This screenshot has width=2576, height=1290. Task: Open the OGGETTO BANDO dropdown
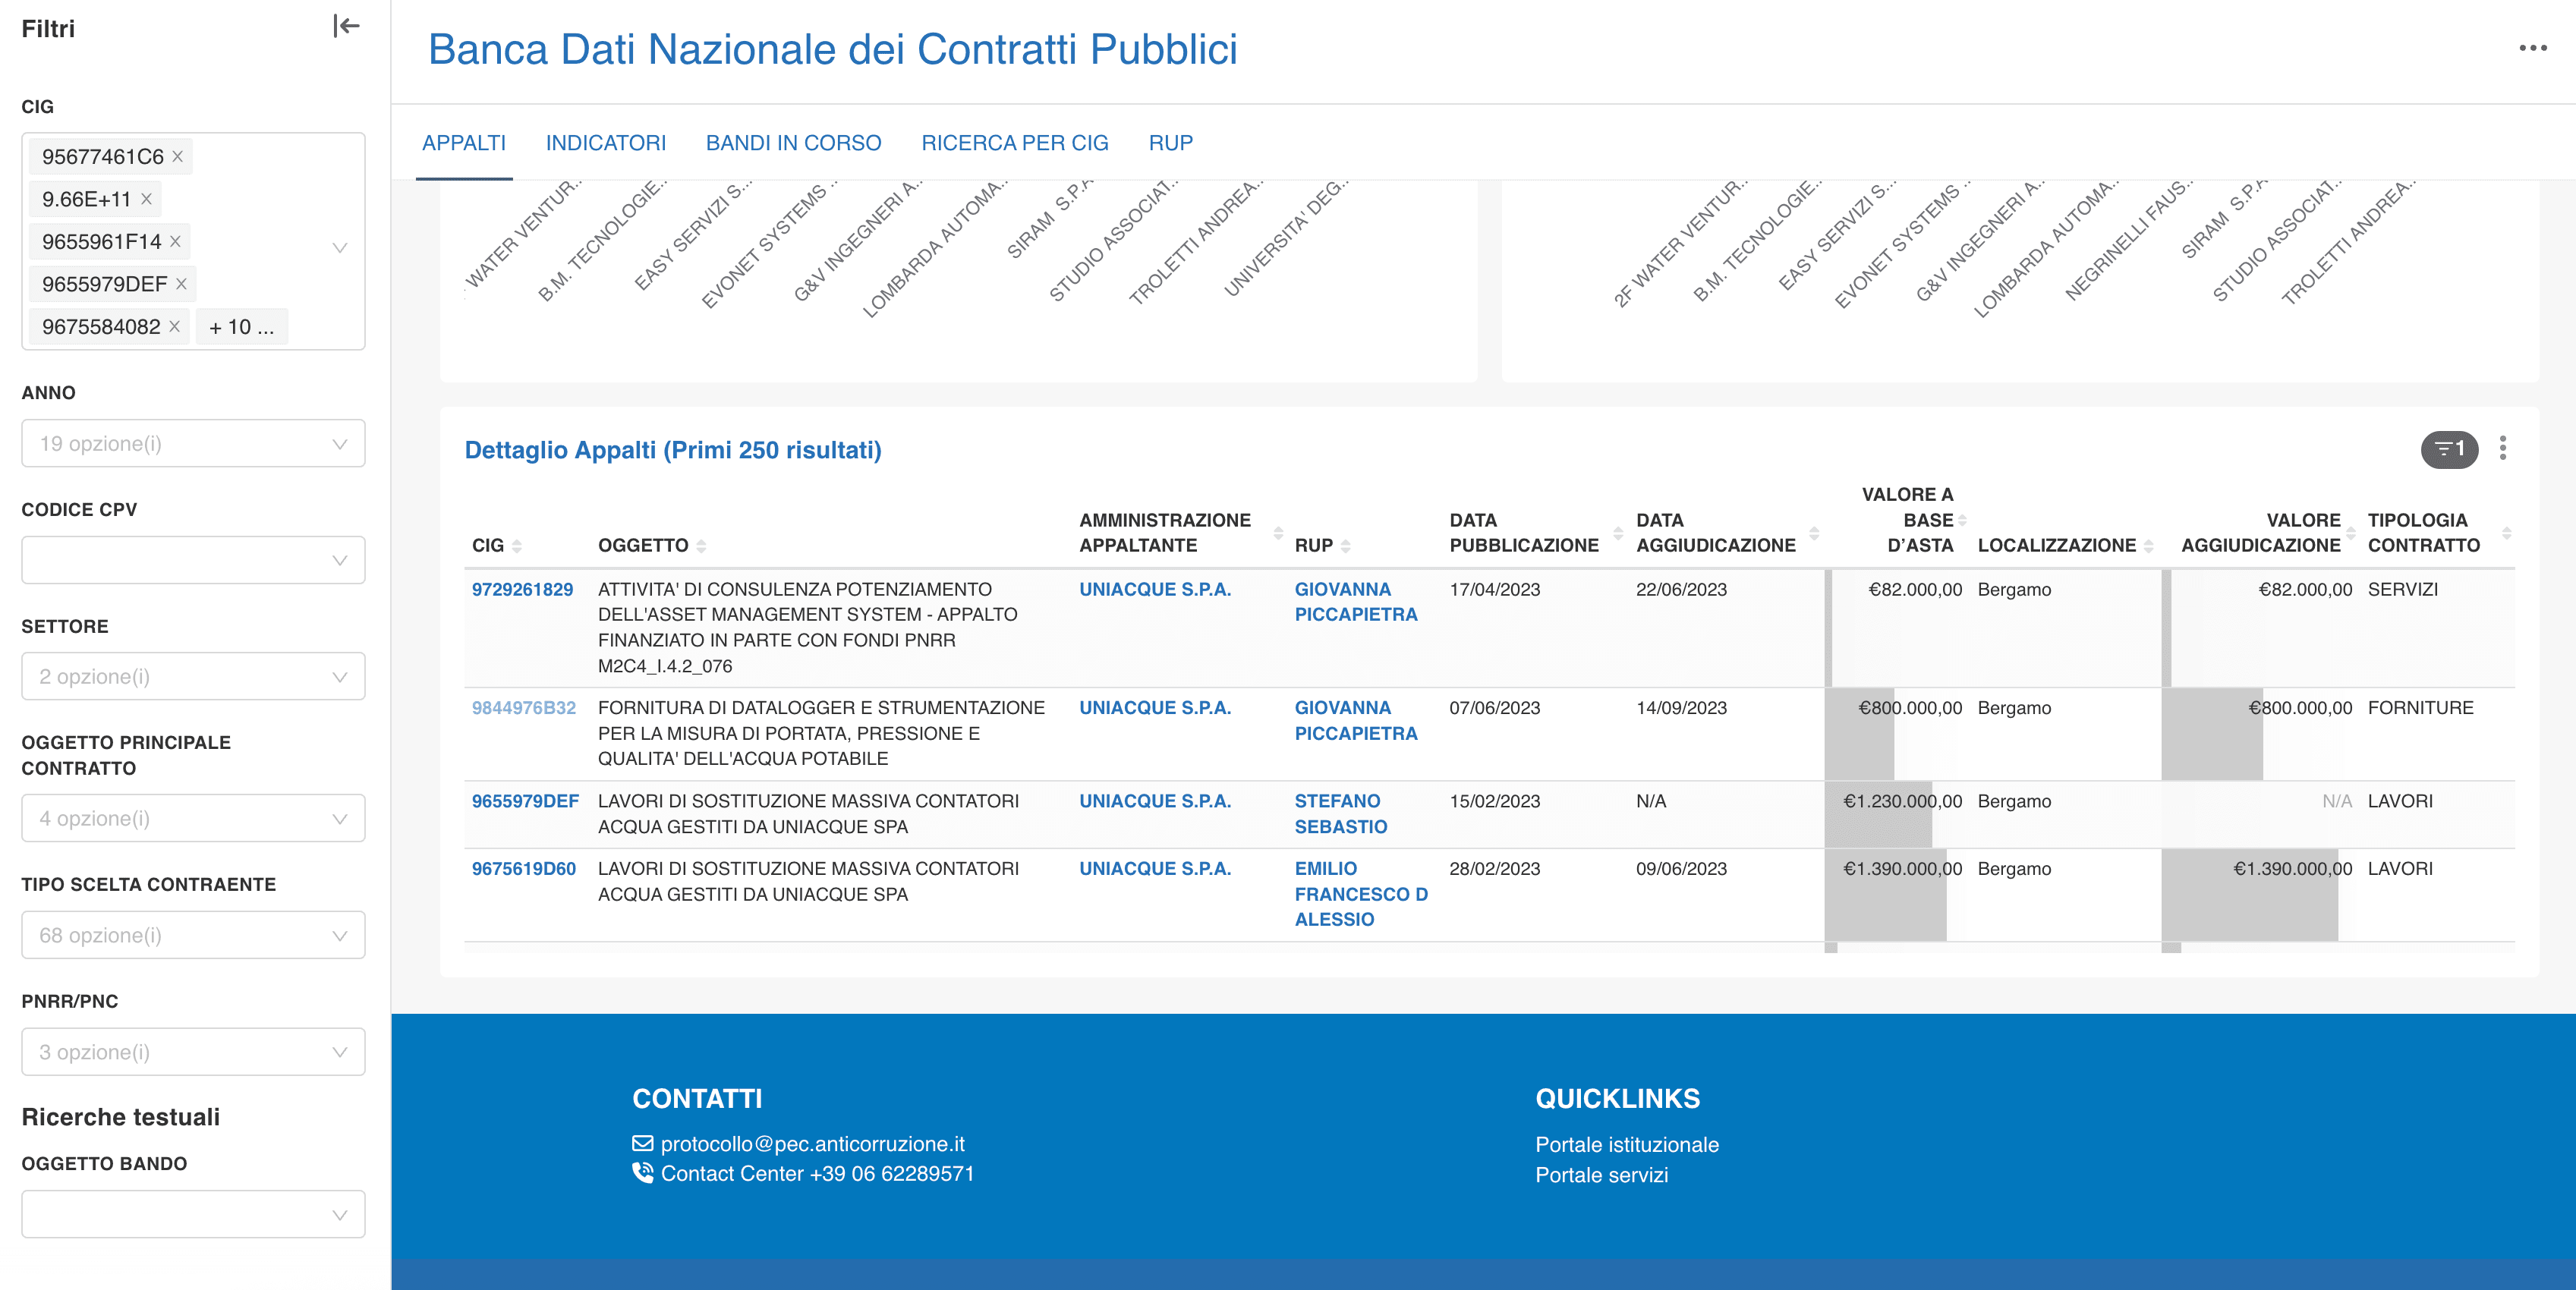pos(193,1214)
